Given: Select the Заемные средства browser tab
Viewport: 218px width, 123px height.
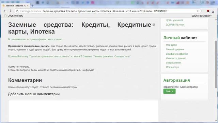Looking at the screenshot, I should (x=15, y=5).
